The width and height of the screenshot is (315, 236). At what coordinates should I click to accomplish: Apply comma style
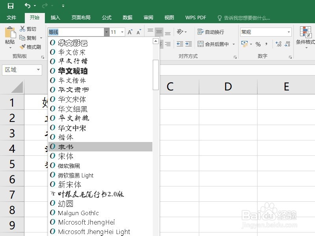point(267,44)
